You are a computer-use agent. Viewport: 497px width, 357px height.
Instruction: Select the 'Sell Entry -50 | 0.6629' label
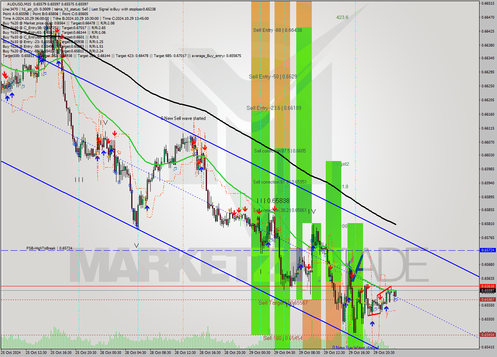pos(273,76)
